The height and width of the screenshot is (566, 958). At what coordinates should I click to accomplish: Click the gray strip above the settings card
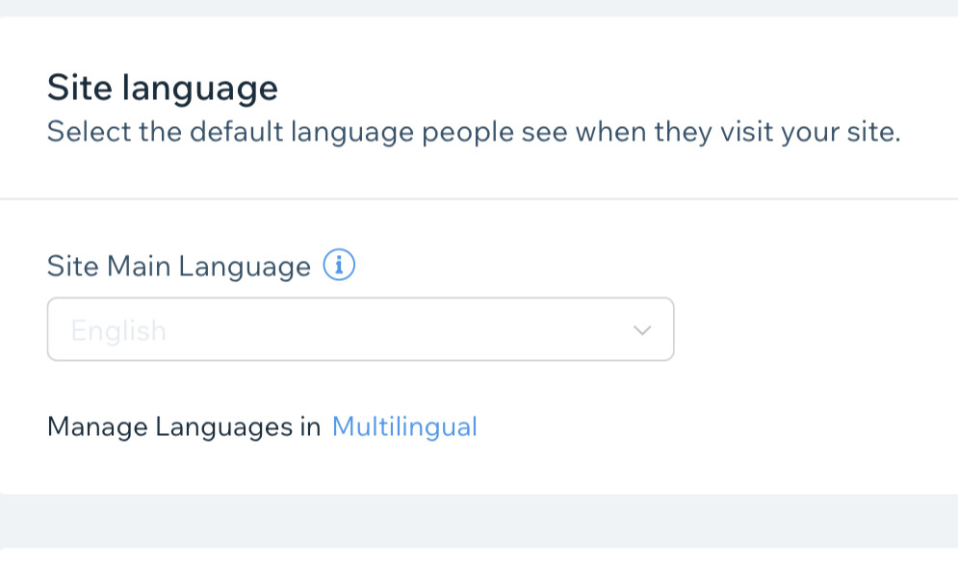tap(479, 8)
